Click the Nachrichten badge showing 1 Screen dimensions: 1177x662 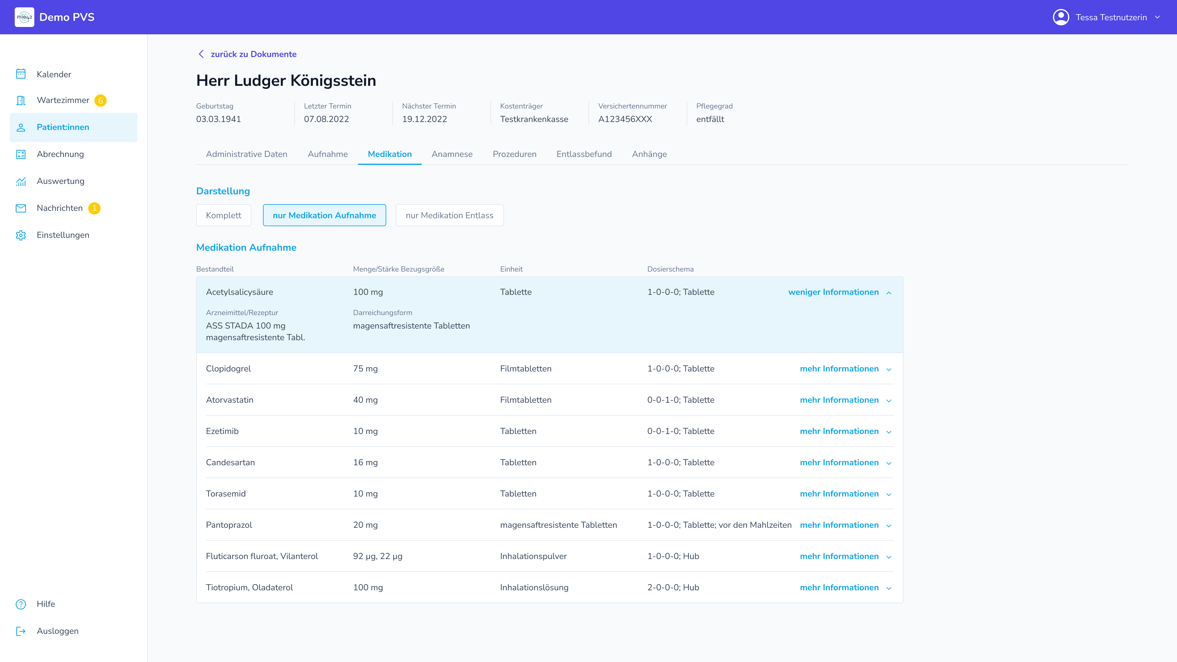(x=95, y=208)
